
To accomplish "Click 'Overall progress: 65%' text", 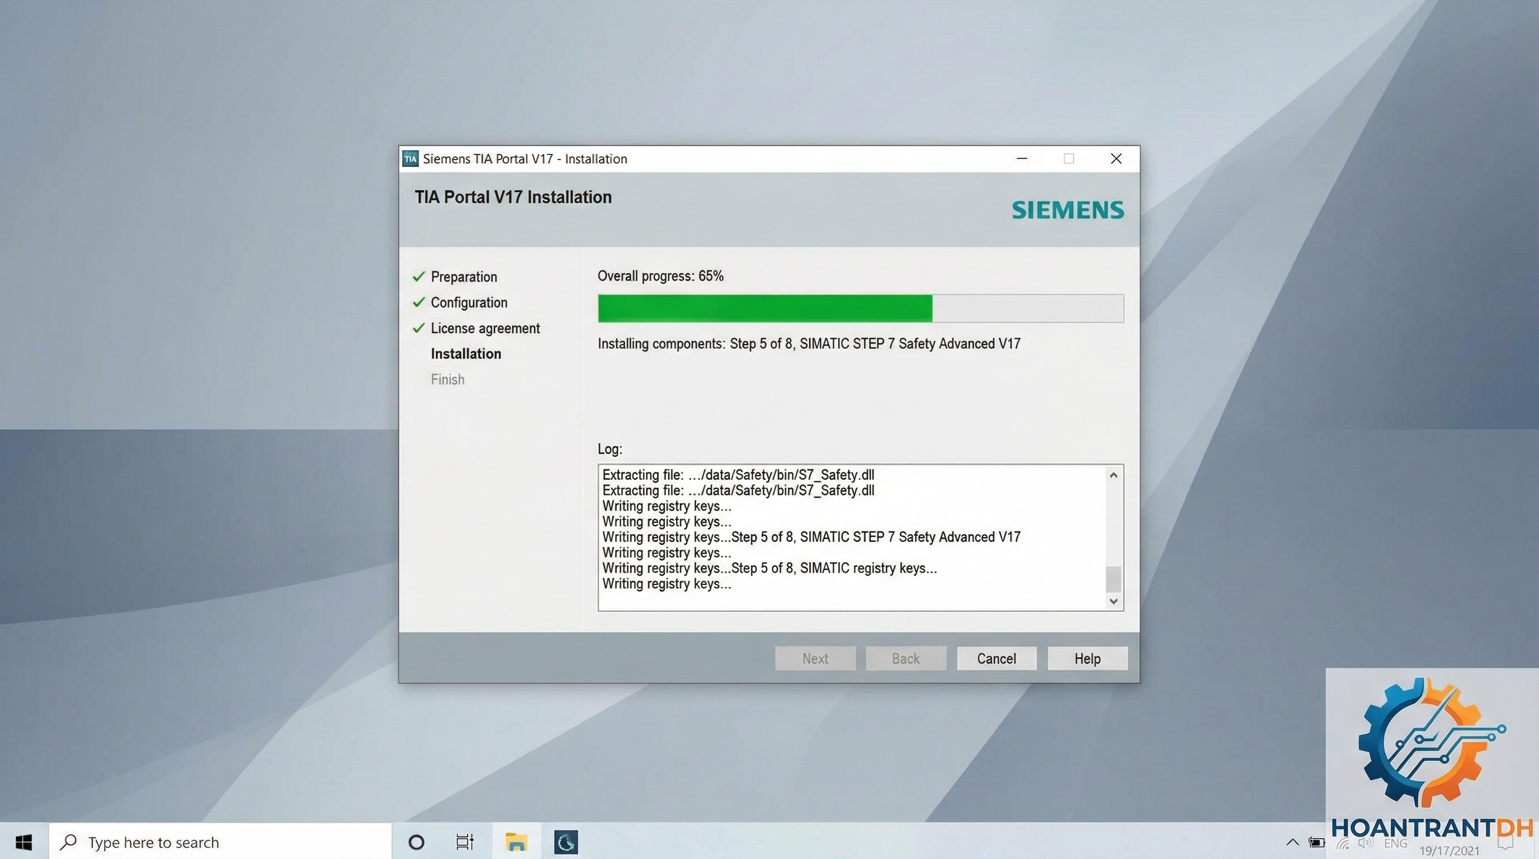I will click(660, 276).
